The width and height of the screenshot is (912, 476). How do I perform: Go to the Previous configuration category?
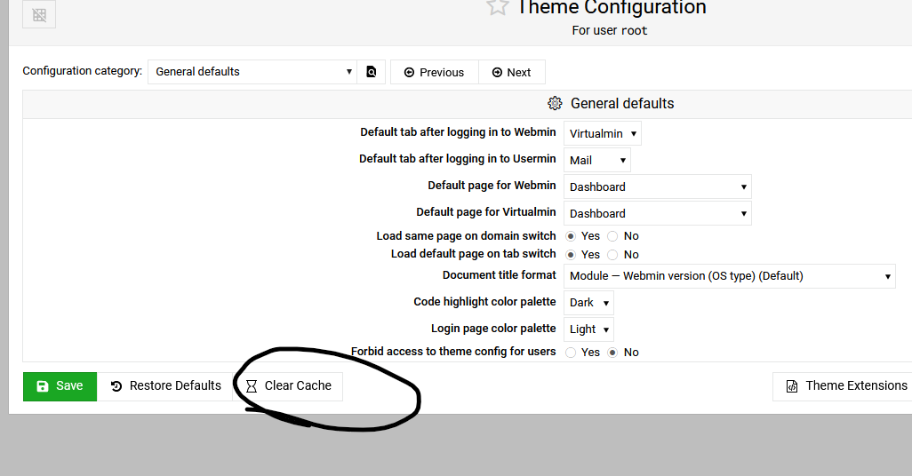pyautogui.click(x=434, y=72)
